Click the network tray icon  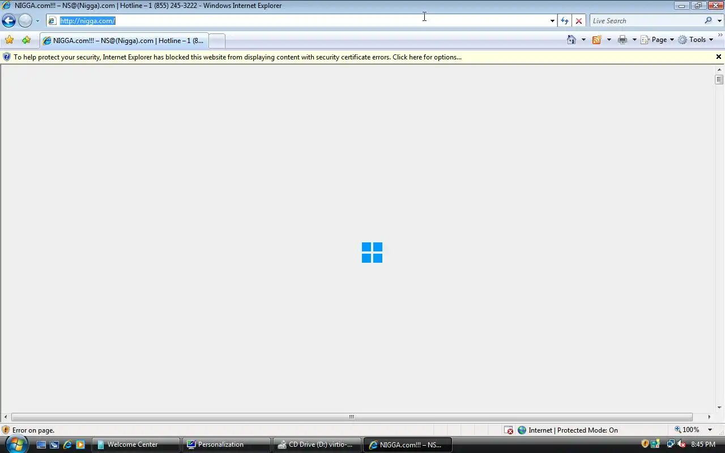pyautogui.click(x=670, y=444)
